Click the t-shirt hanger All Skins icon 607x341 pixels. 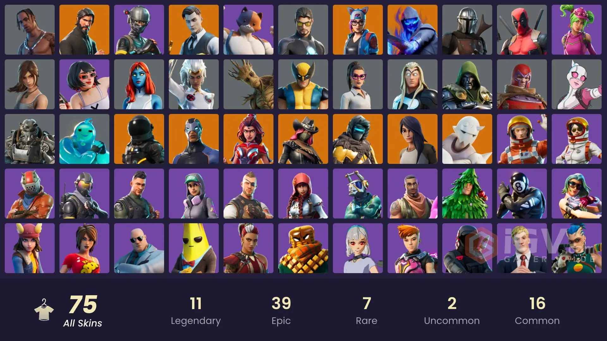click(44, 310)
